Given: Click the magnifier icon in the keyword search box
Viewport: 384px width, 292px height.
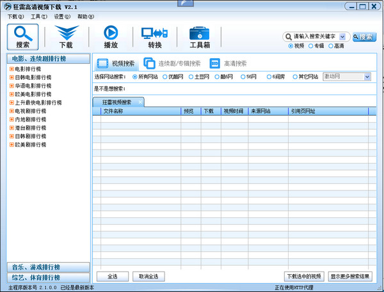Looking at the screenshot, I should [289, 37].
